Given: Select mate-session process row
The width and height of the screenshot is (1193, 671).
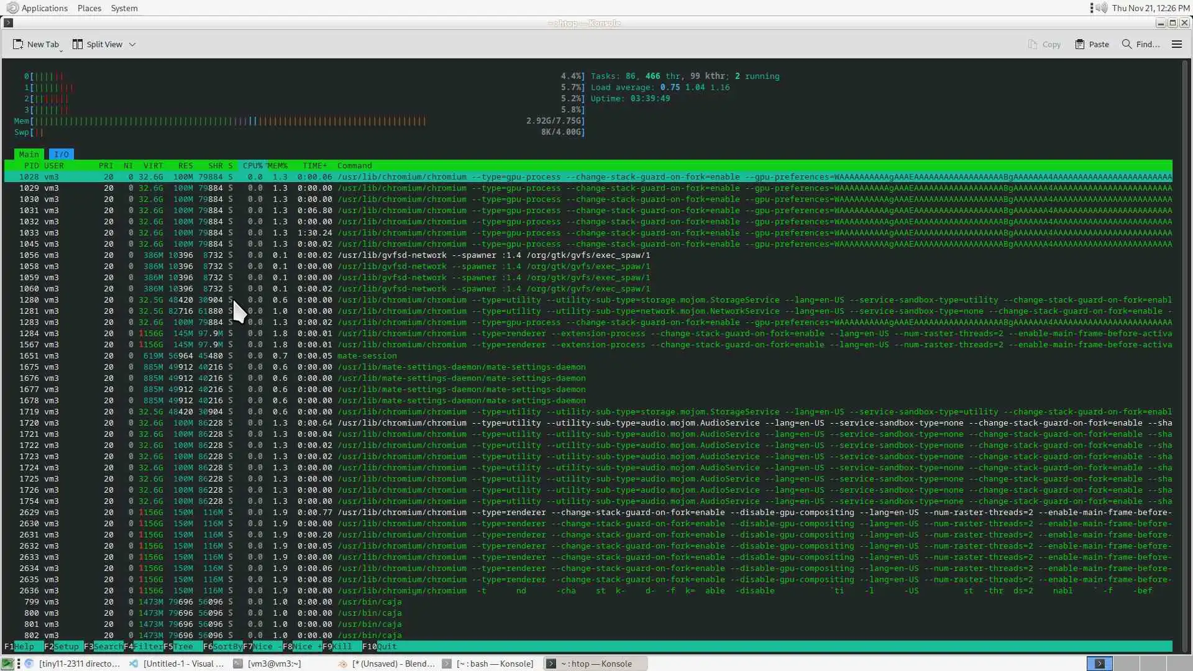Looking at the screenshot, I should click(367, 356).
